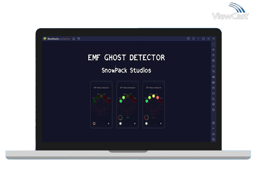Open BlueStacks settings gear in sidebar
The height and width of the screenshot is (174, 254).
[x=213, y=123]
